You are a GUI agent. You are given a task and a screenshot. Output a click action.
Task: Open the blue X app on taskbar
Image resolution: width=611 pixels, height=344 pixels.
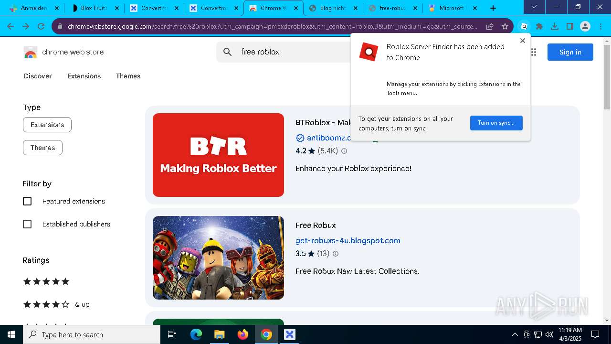pos(290,334)
